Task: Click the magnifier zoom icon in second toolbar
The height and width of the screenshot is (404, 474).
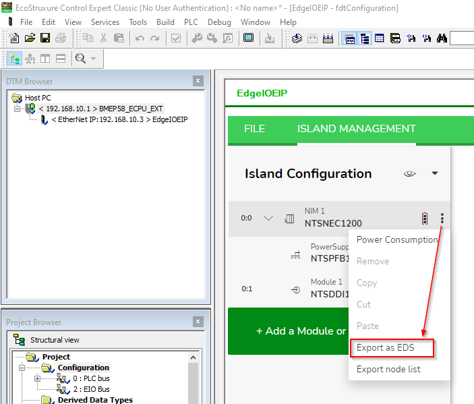Action: tap(81, 59)
